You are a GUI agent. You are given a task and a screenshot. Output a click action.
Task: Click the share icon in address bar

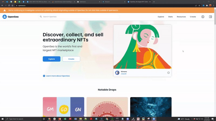[196, 6]
